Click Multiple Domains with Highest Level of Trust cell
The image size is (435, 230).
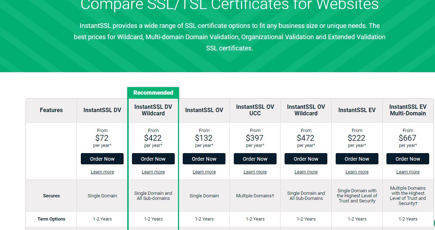(408, 196)
